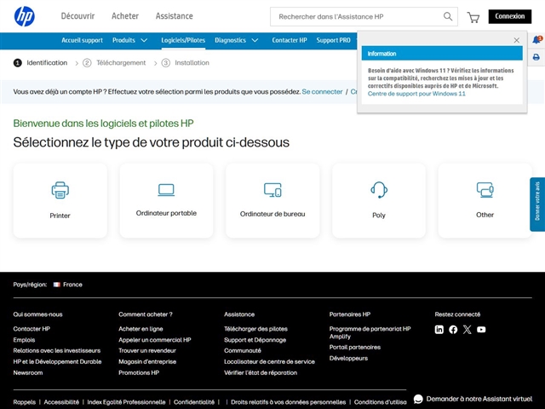This screenshot has width=545, height=409.
Task: Select the Ordinateur de bureau type
Action: (272, 201)
